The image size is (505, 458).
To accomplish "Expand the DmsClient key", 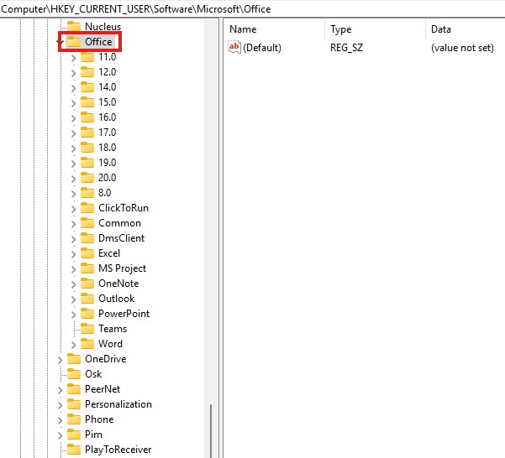I will coord(73,239).
